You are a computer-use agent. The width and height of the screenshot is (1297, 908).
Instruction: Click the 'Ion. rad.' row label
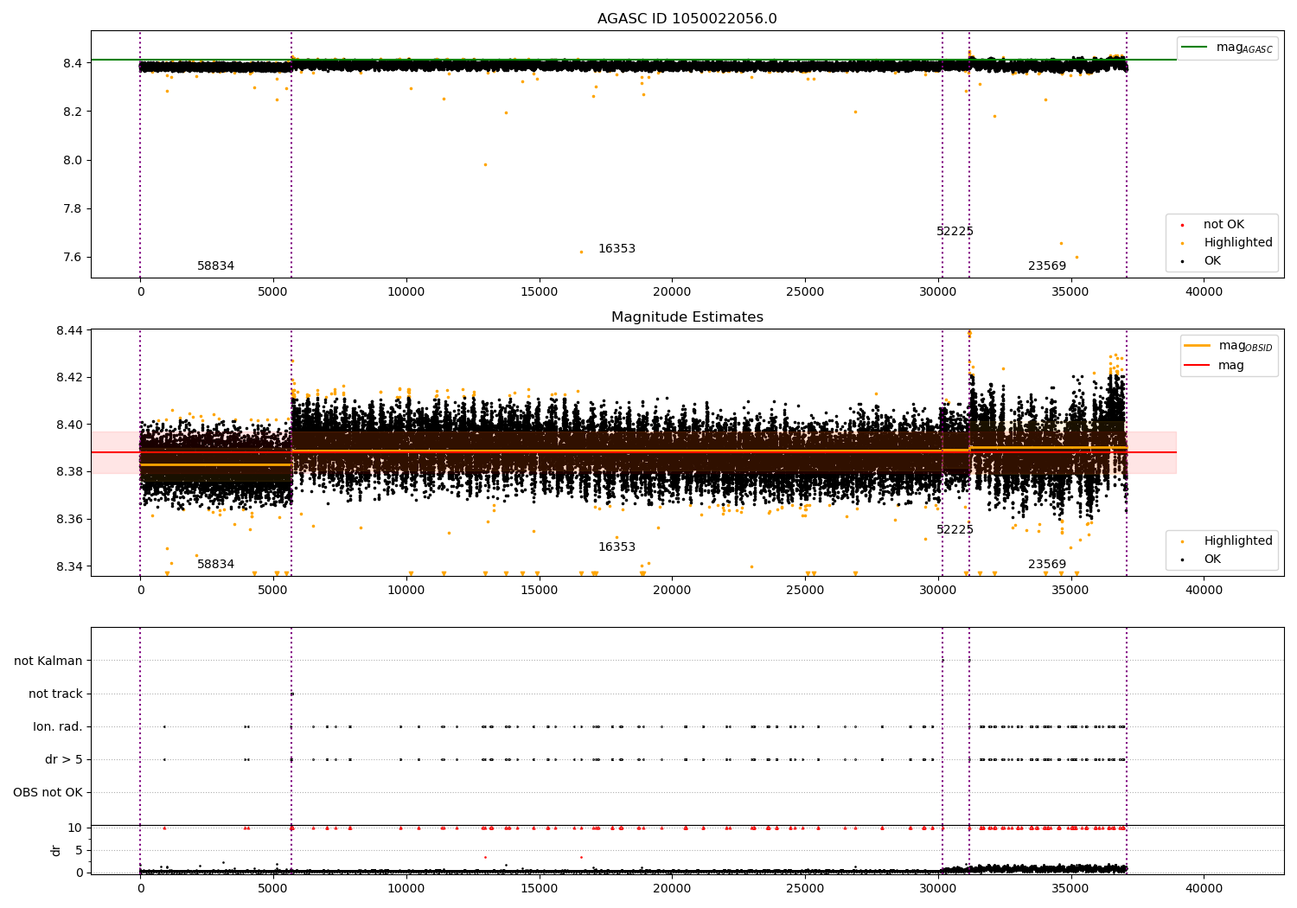point(58,727)
